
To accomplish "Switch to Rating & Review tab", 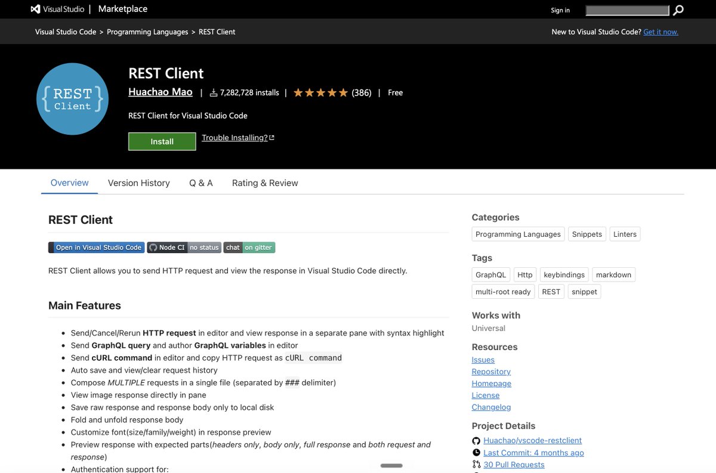I will click(x=265, y=183).
